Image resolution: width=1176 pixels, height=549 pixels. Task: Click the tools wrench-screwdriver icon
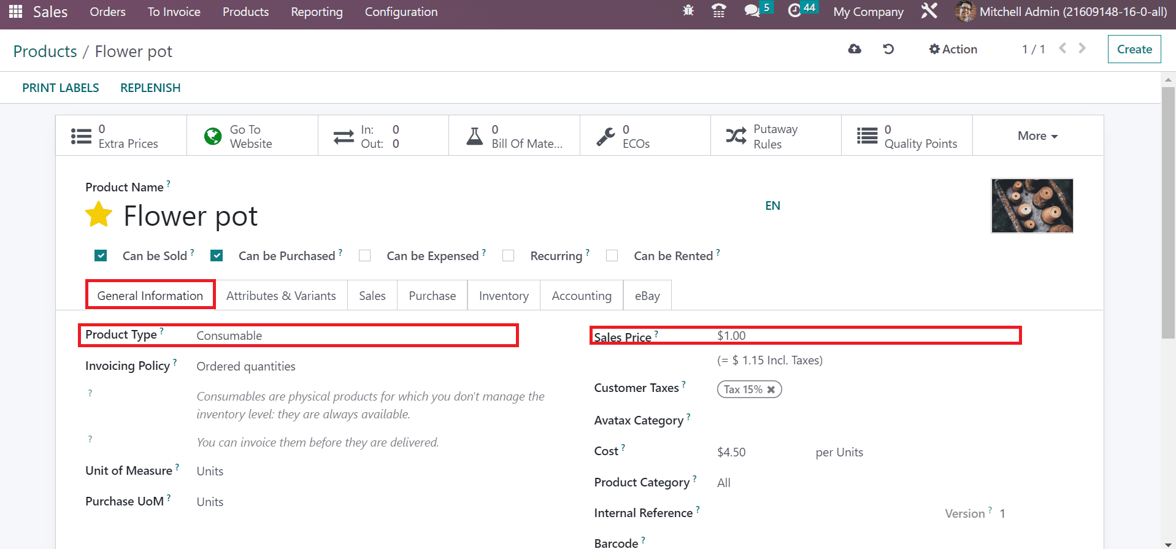929,11
